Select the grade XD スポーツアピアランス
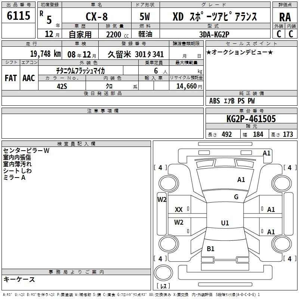This screenshot has width=299, height=299. click(x=215, y=17)
